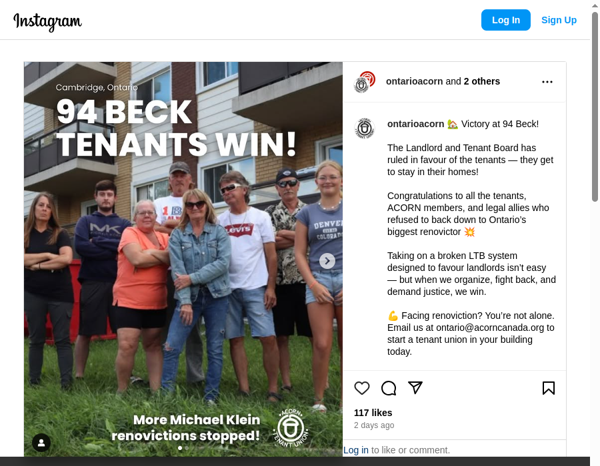
Task: Like the post with the heart icon
Action: [x=361, y=388]
